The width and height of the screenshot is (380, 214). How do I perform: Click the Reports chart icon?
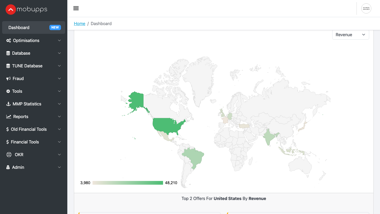click(x=9, y=117)
